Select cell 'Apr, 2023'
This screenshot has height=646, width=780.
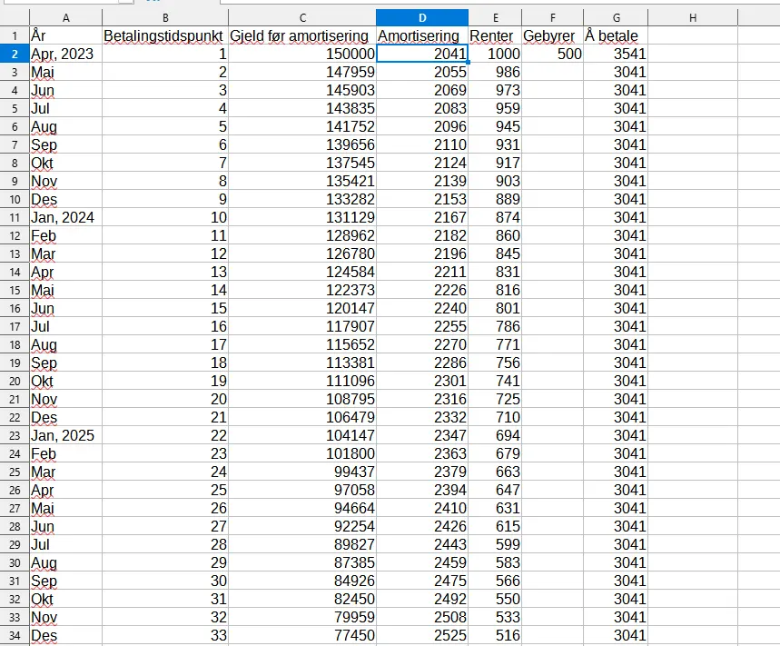click(65, 54)
